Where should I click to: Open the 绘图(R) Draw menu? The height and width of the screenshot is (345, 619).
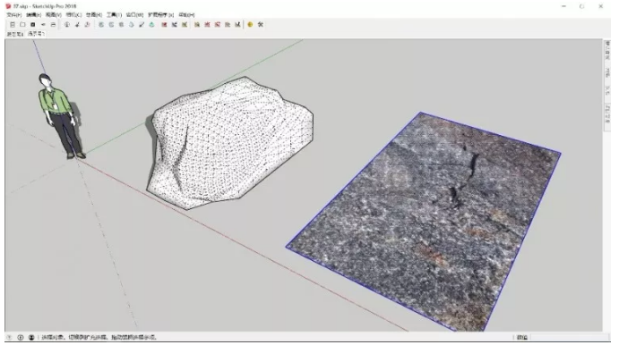click(94, 15)
